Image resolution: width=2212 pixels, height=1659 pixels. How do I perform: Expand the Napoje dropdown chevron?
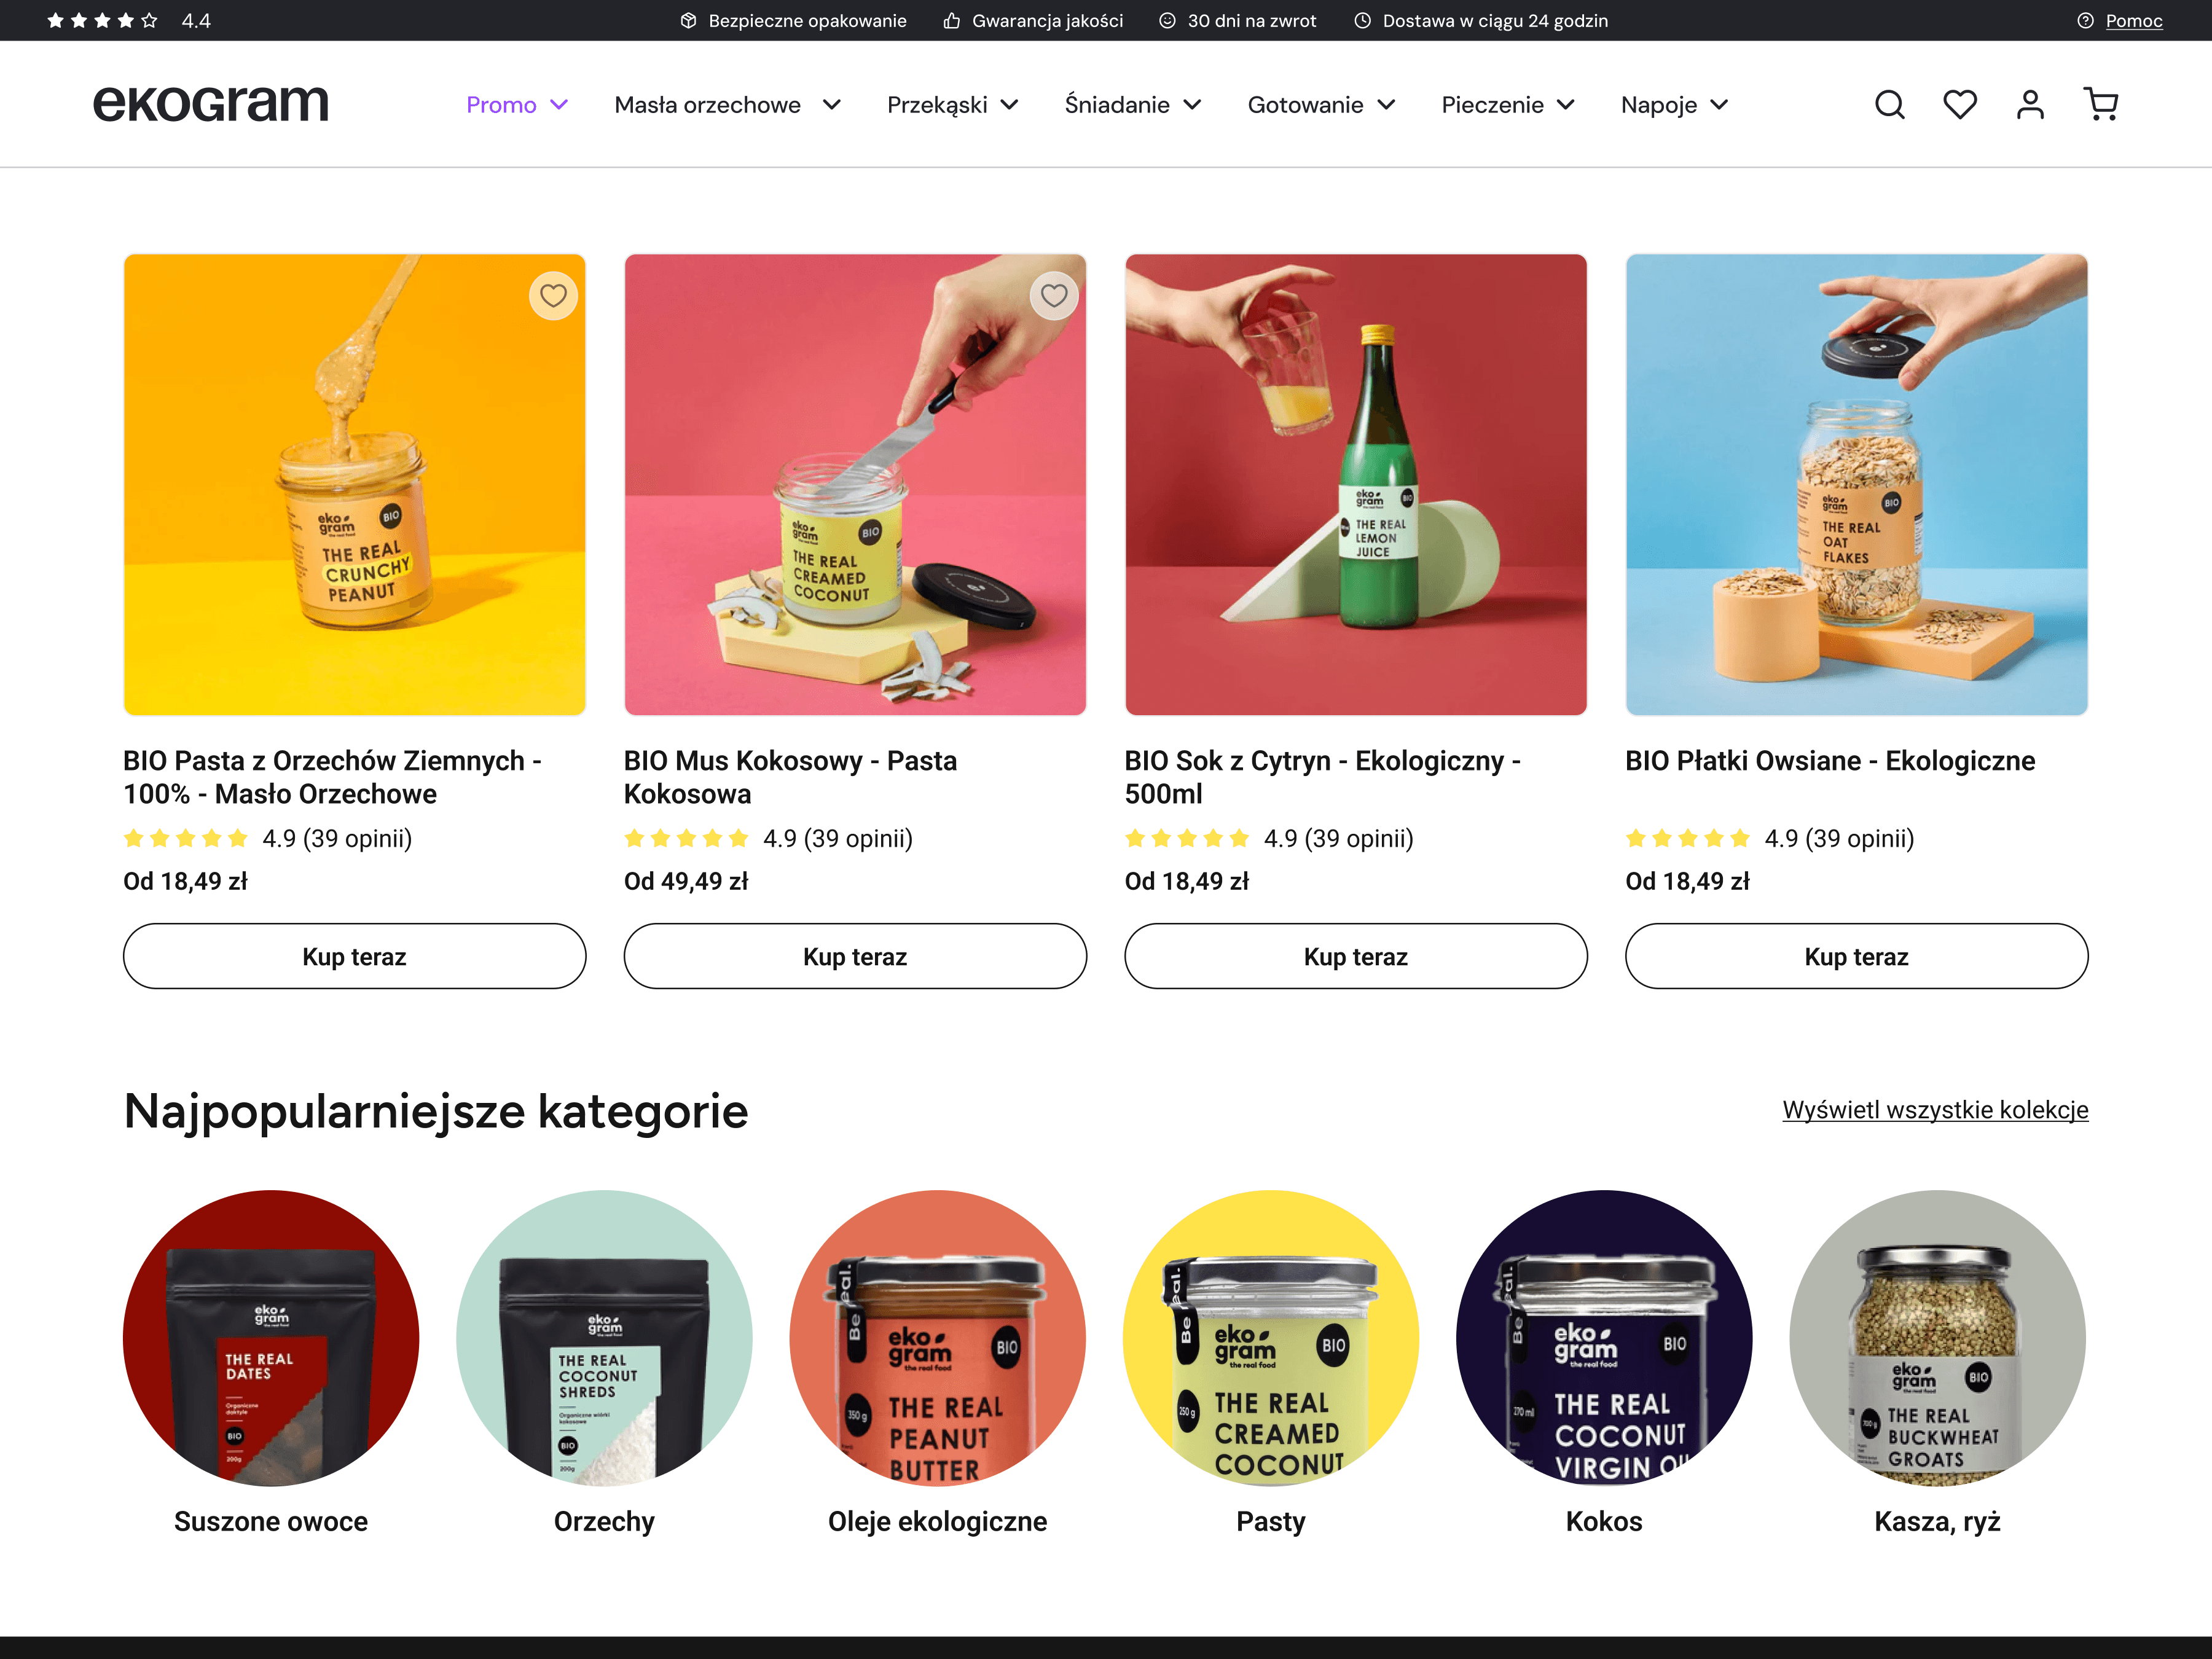pos(1719,105)
